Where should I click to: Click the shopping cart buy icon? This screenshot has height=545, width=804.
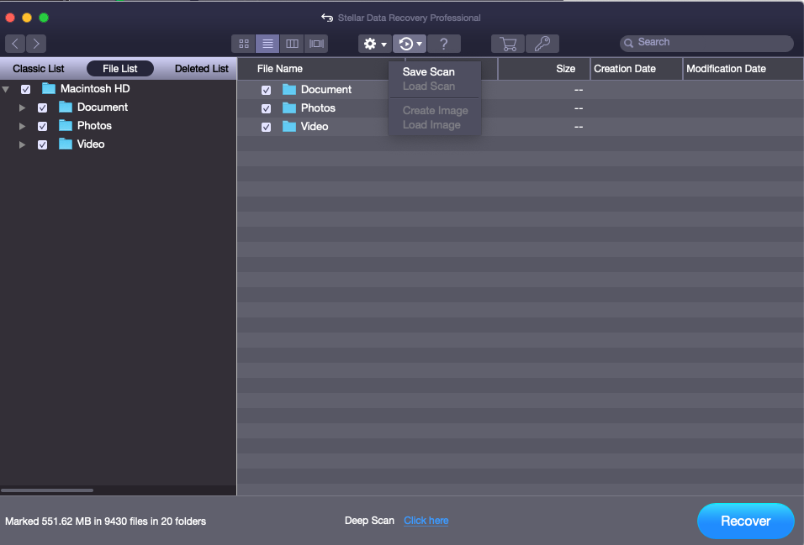508,44
